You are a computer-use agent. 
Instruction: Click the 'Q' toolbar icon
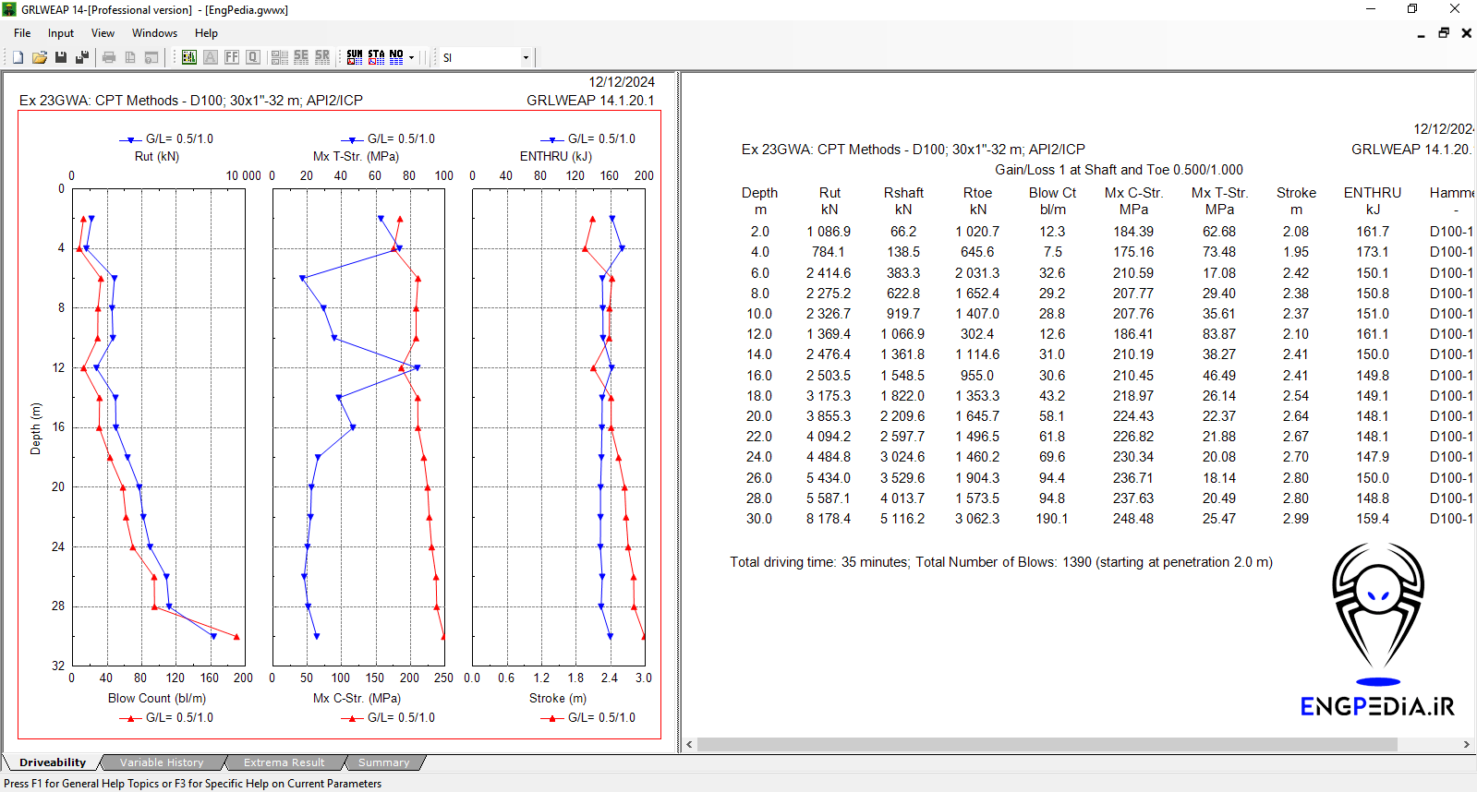point(253,57)
